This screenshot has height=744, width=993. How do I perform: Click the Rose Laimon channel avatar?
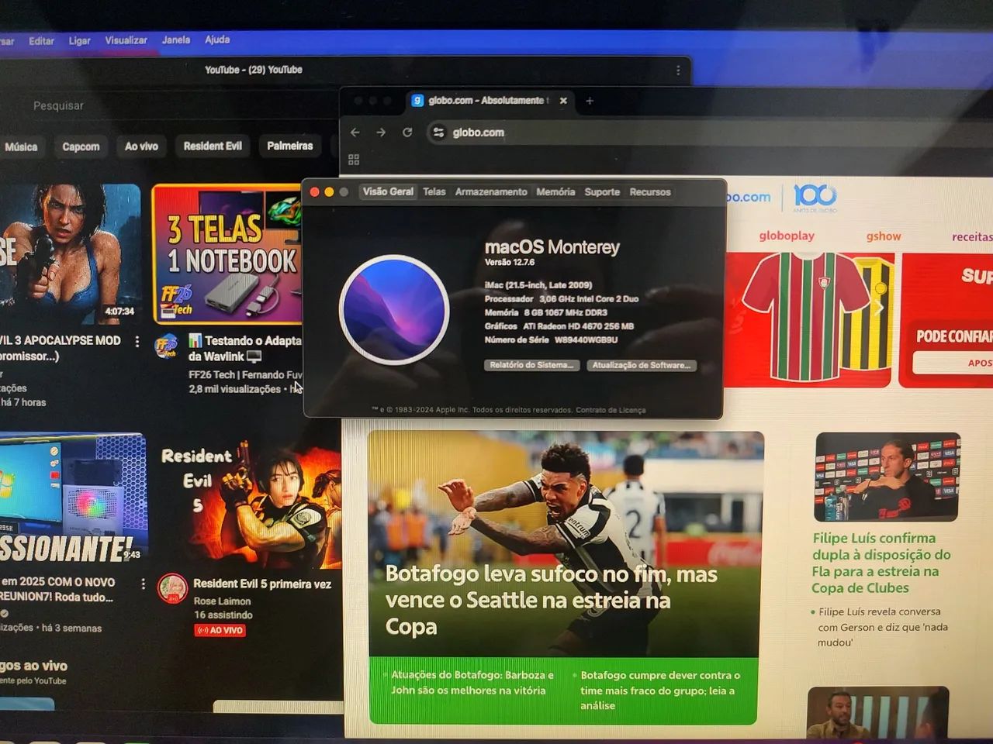pyautogui.click(x=172, y=589)
